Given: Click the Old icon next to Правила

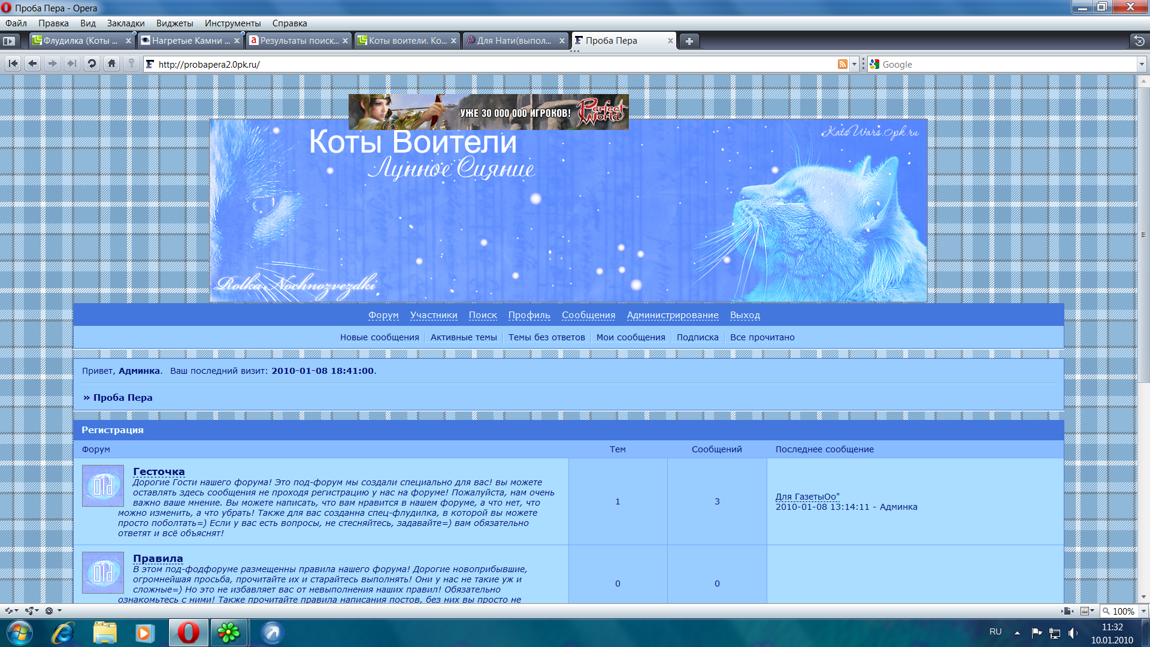Looking at the screenshot, I should pyautogui.click(x=103, y=573).
